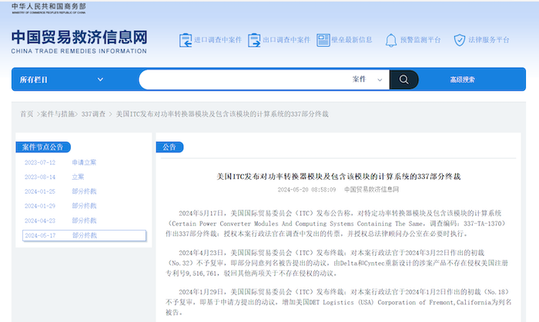Open the 出口调查中案件 export cases icon
Viewport: 539px width, 322px height.
pyautogui.click(x=254, y=40)
